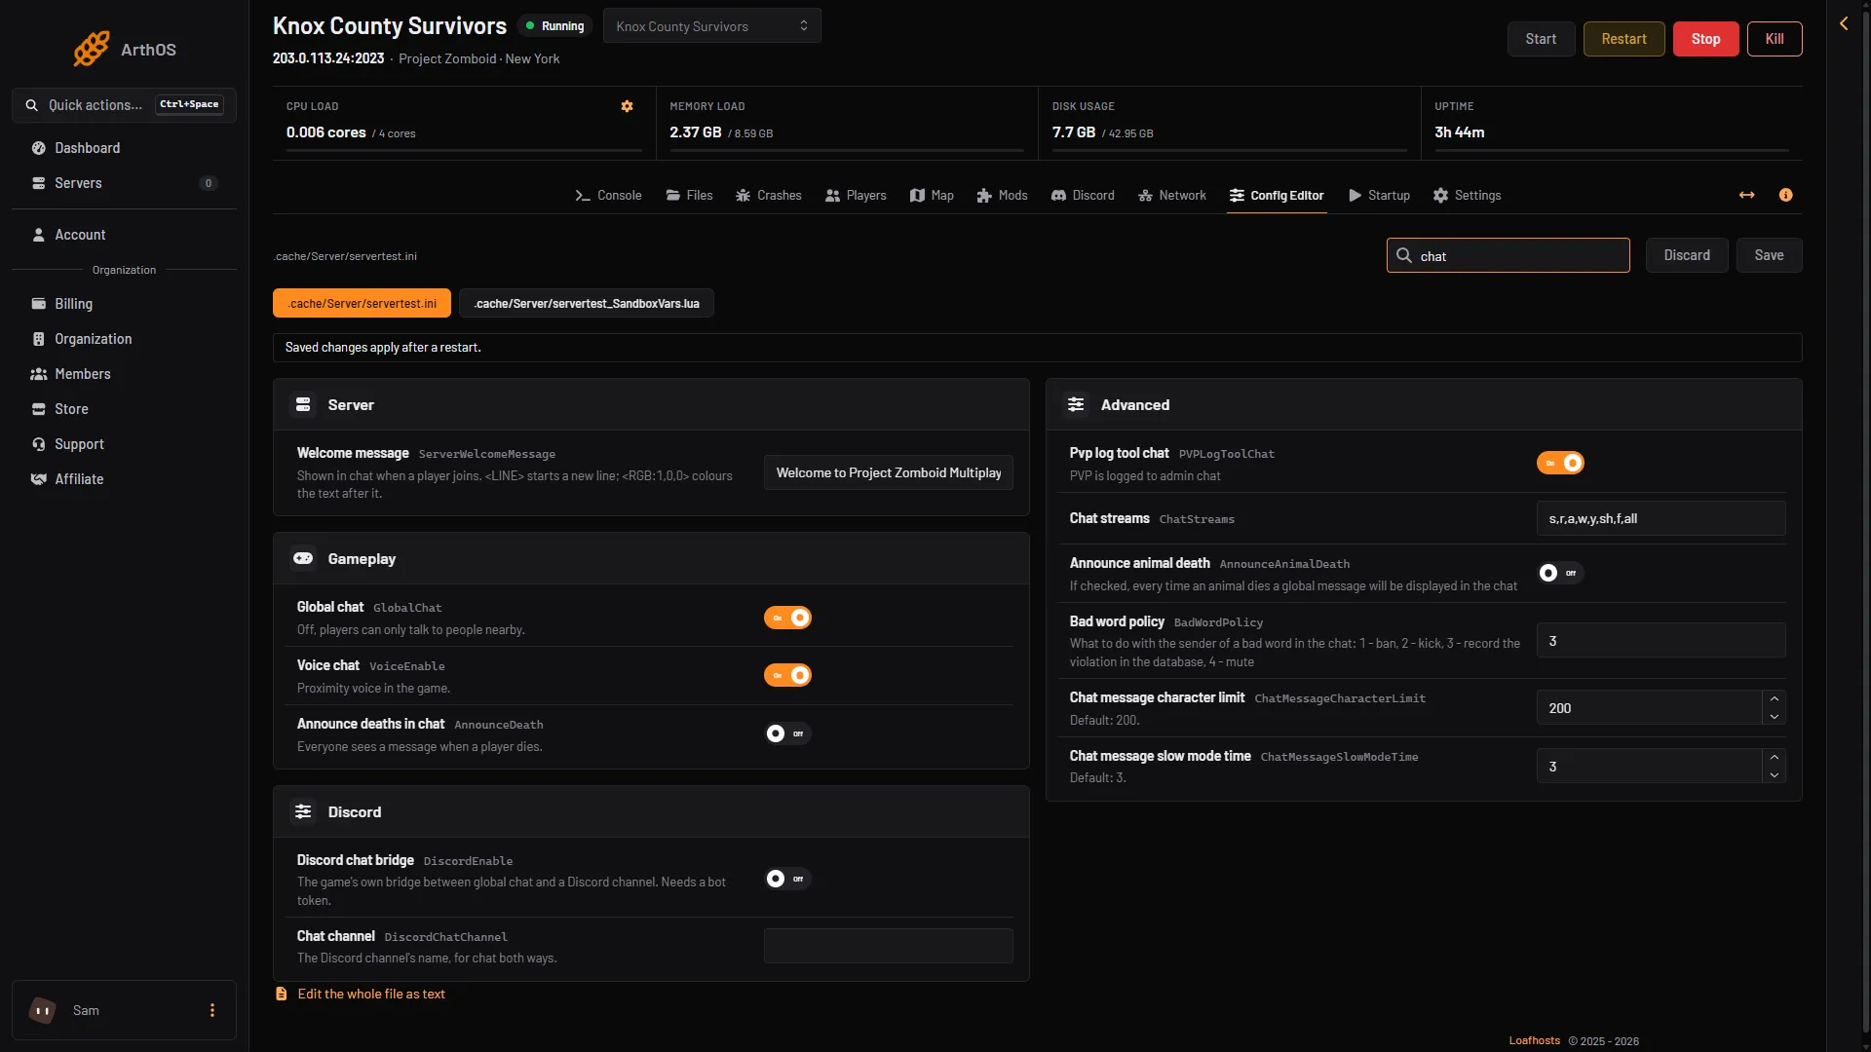This screenshot has height=1052, width=1871.
Task: Go to Servers in the sidebar
Action: 124,183
